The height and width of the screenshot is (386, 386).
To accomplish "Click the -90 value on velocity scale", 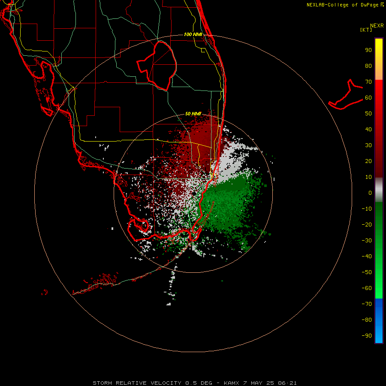I will click(x=367, y=335).
